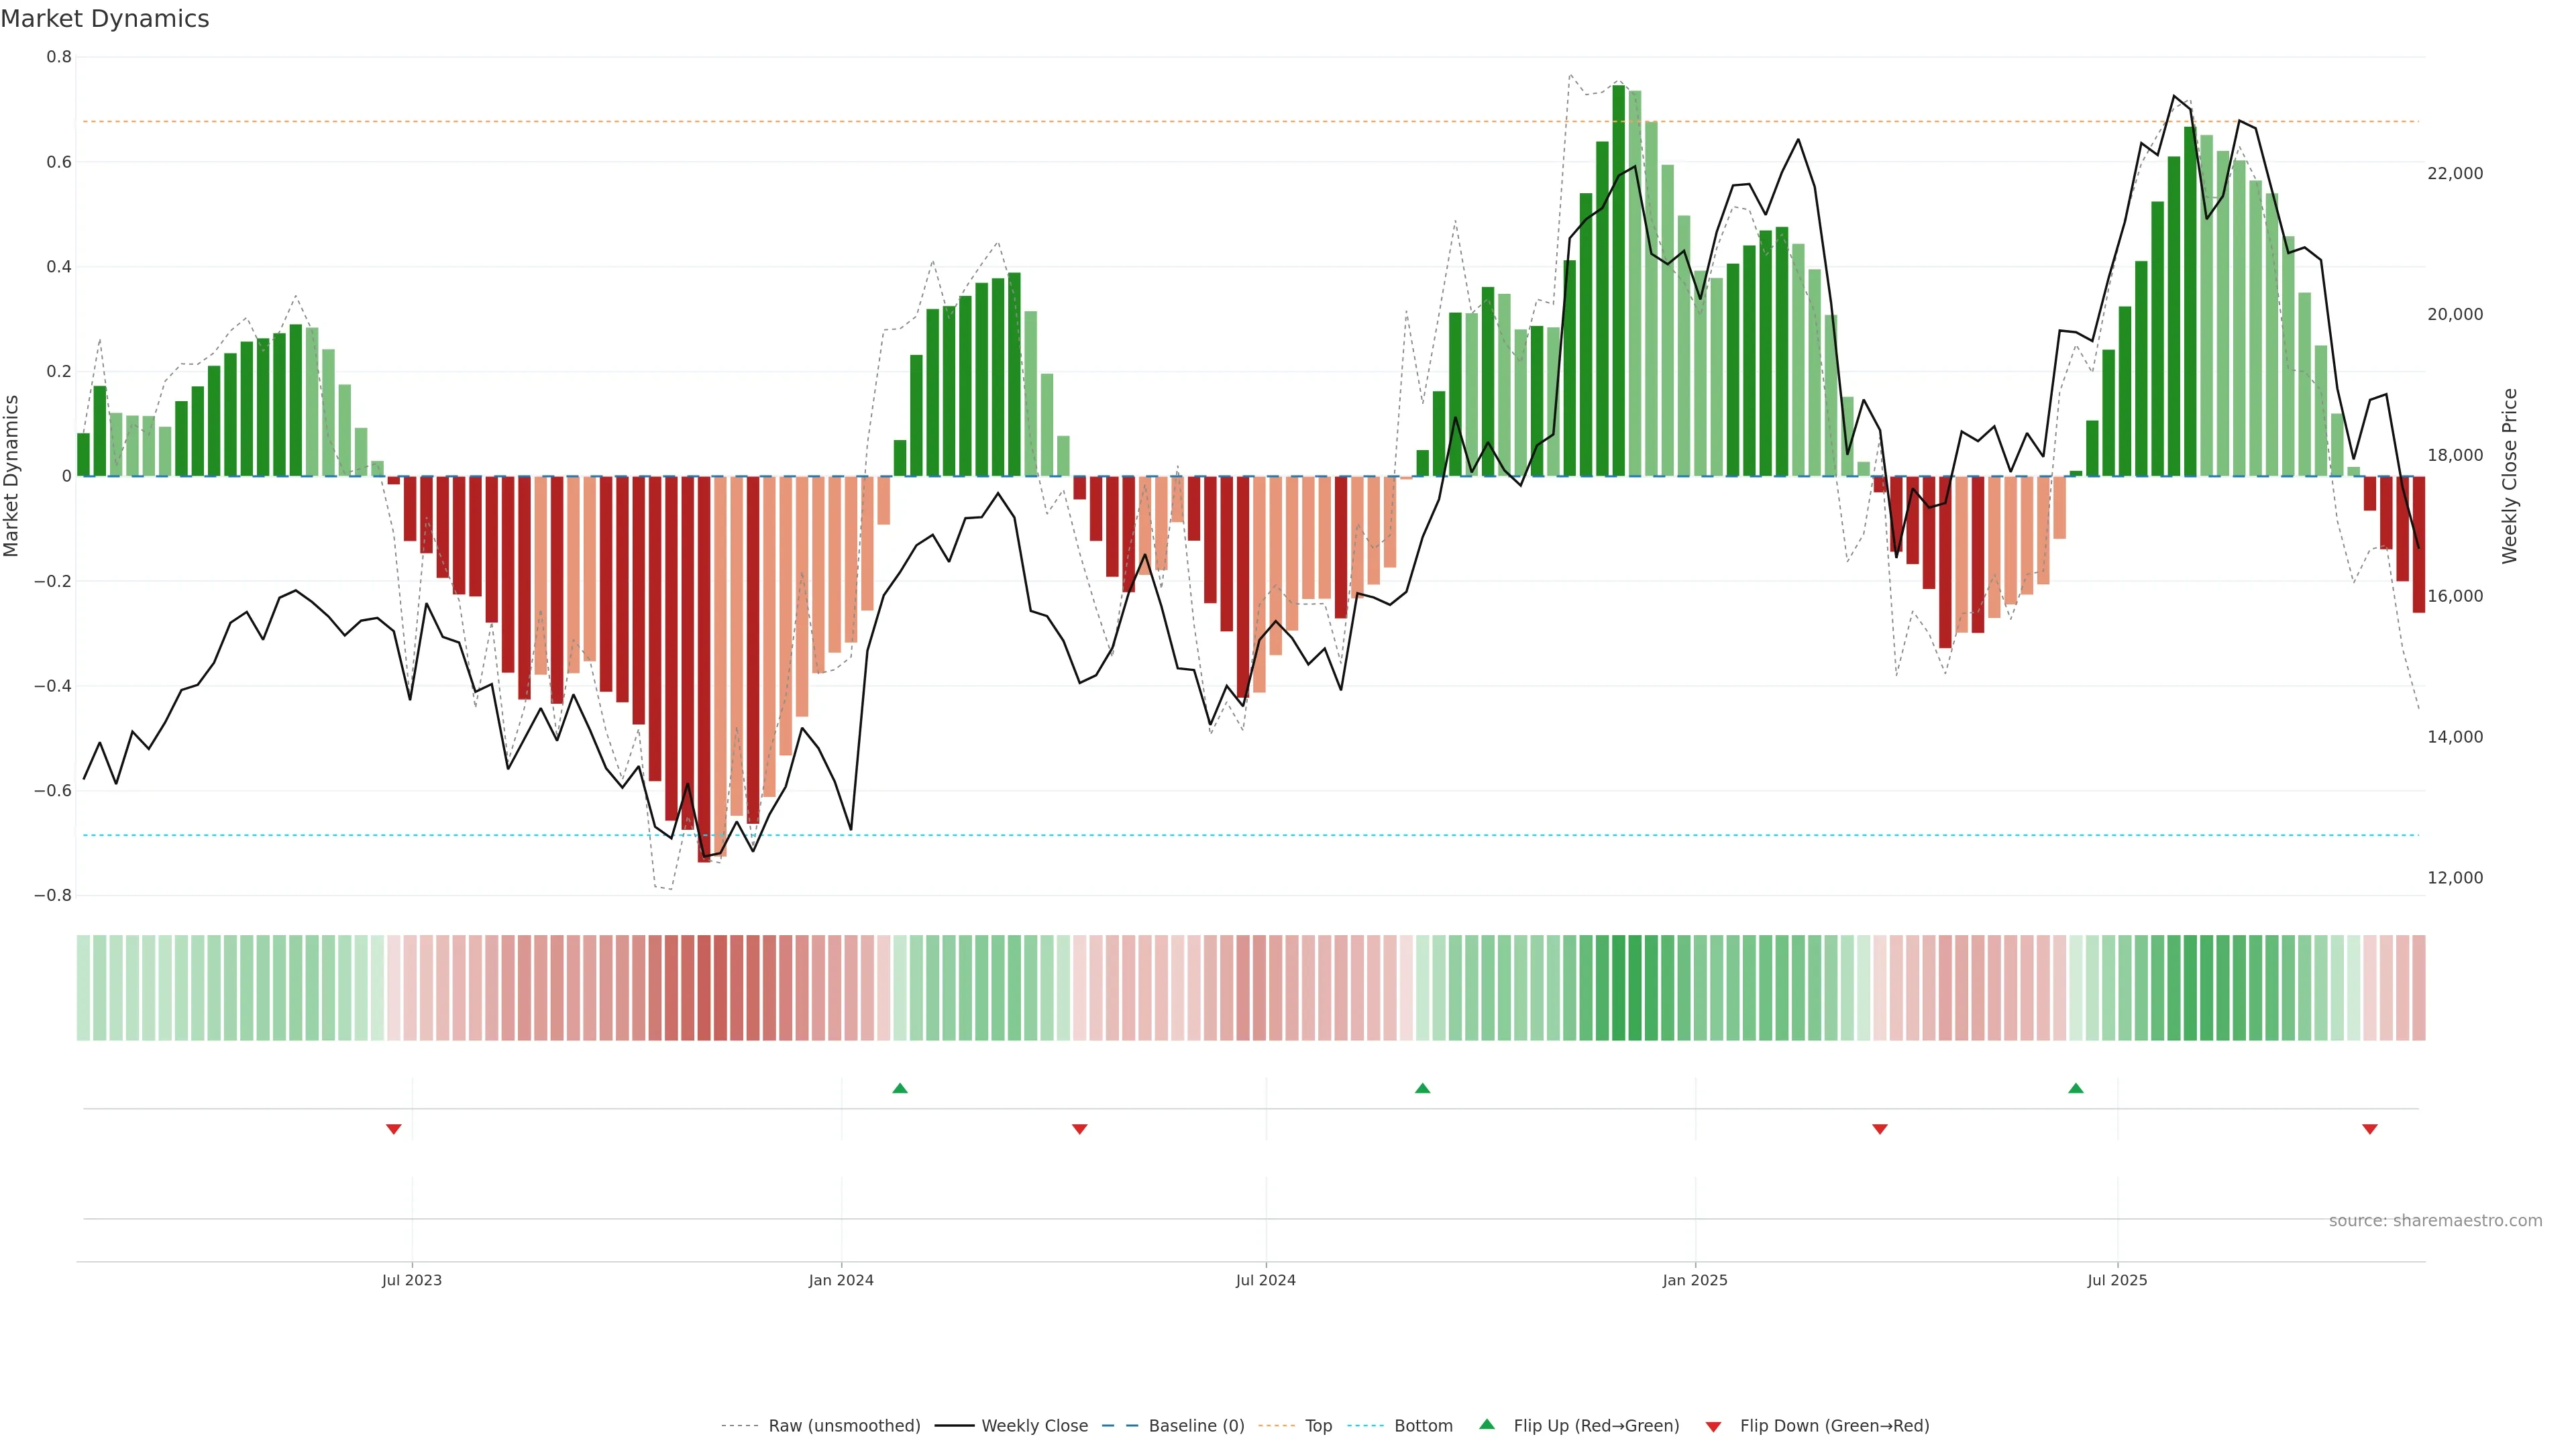Click the Jul 2025 x-axis label

(x=2117, y=1280)
